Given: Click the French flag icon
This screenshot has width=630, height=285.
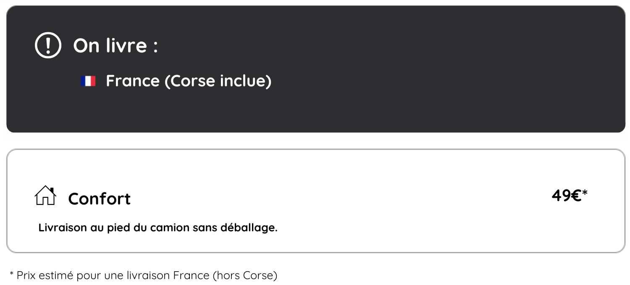Looking at the screenshot, I should [88, 81].
